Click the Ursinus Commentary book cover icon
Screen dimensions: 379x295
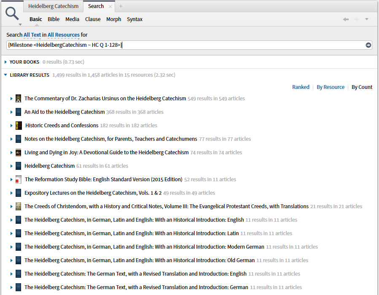(19, 98)
